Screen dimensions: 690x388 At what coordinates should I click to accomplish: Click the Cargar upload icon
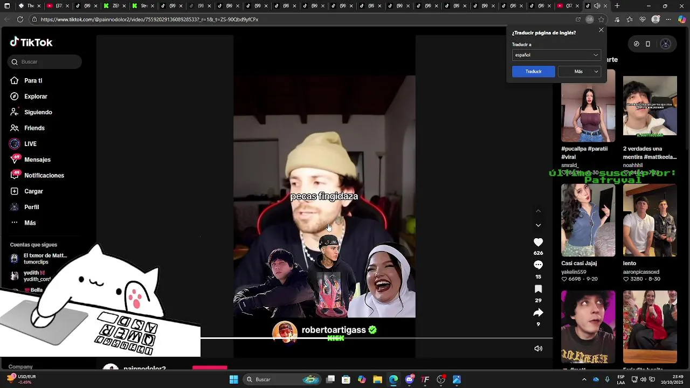[15, 191]
